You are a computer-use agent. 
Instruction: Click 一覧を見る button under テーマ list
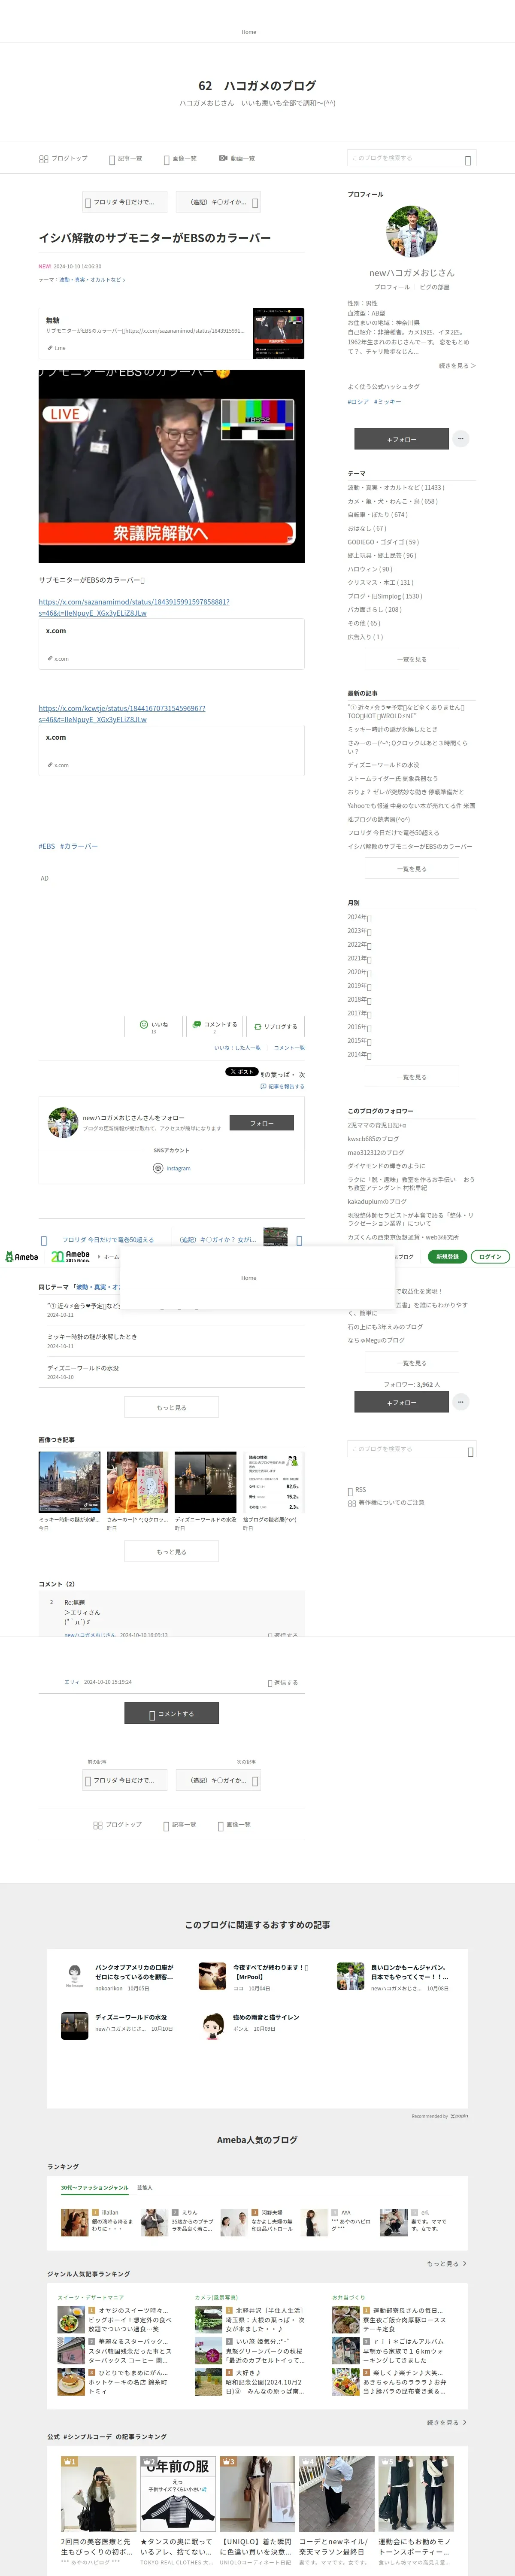412,659
